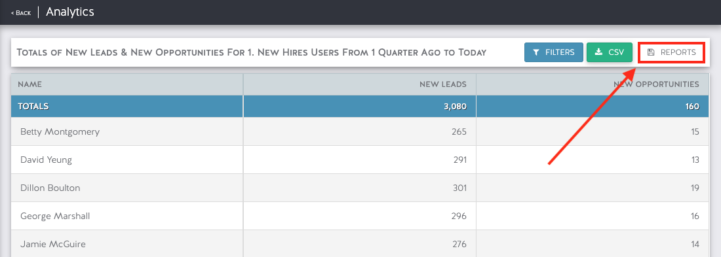This screenshot has width=721, height=257.
Task: Select Jamie McGuire in the table
Action: tap(53, 244)
